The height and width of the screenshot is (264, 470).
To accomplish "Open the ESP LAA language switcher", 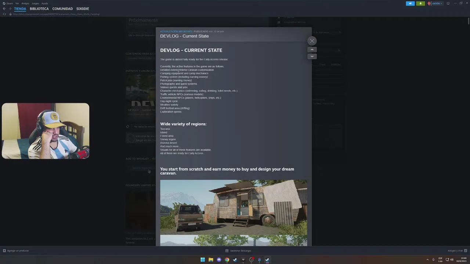I will [440, 260].
